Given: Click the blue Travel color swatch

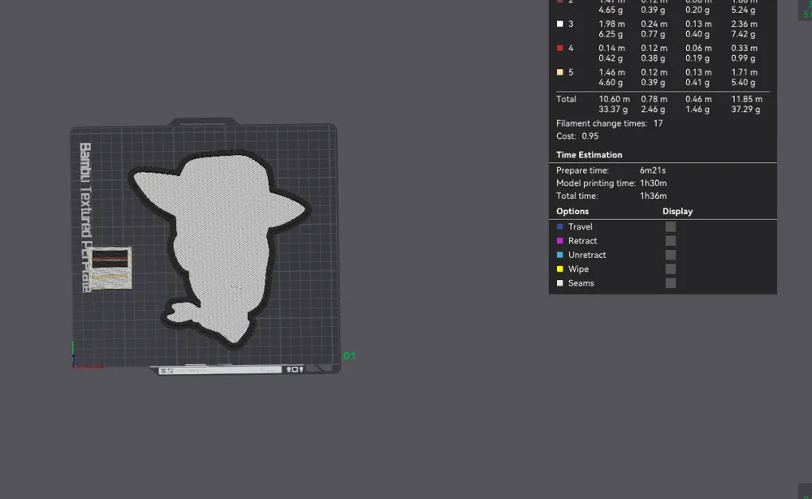Looking at the screenshot, I should (x=559, y=226).
